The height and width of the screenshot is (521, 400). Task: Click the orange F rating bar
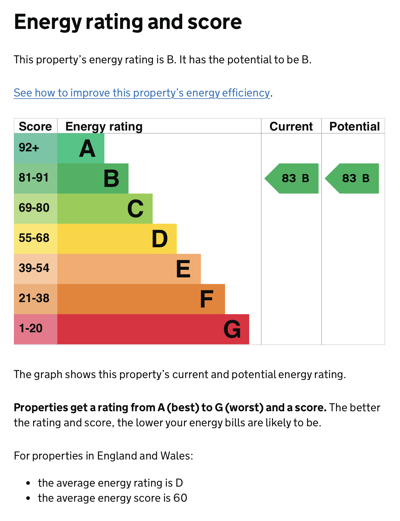point(141,299)
